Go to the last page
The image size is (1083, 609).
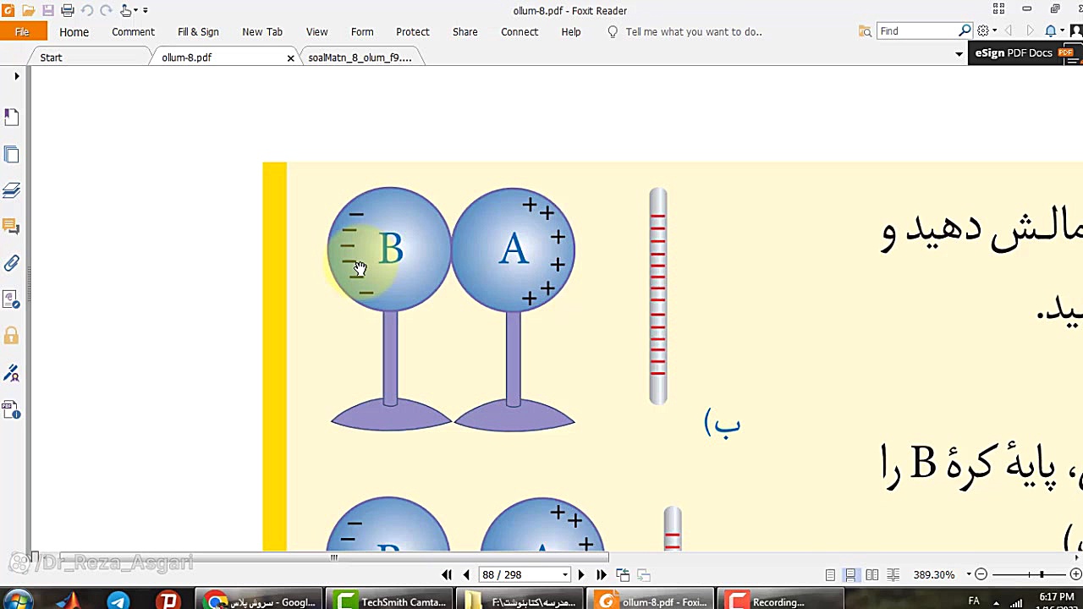click(601, 575)
